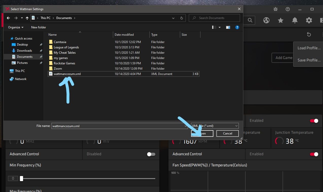Screen dimensions: 323x192
Task: Choose Load Profile... menu entry
Action: tap(309, 48)
